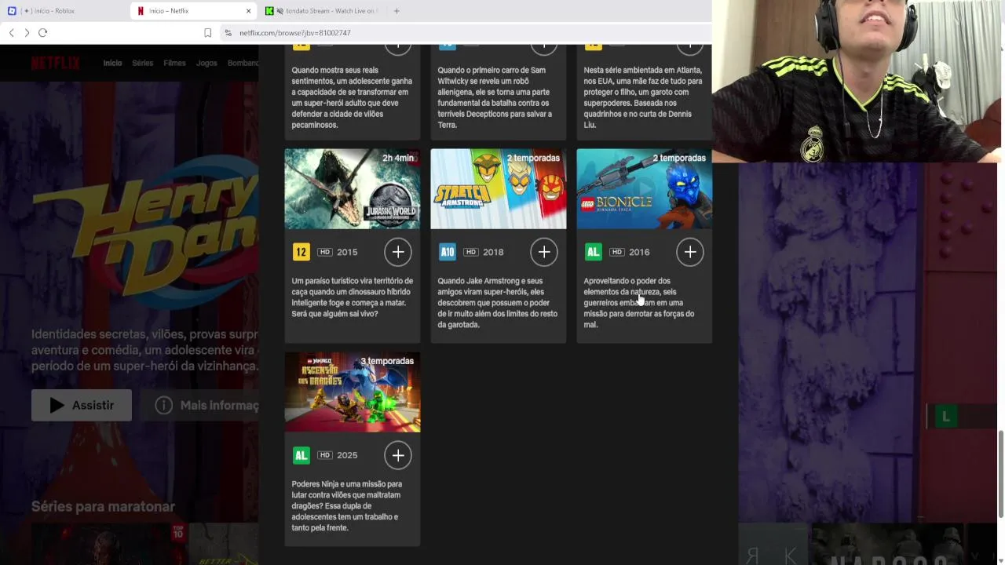Click the year 2018 text
Screen dimensions: 1005x565
click(x=493, y=252)
